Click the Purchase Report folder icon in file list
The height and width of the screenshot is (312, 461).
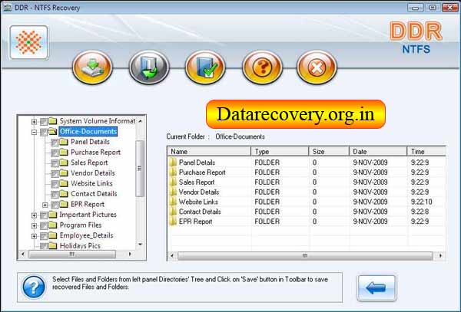[x=173, y=172]
